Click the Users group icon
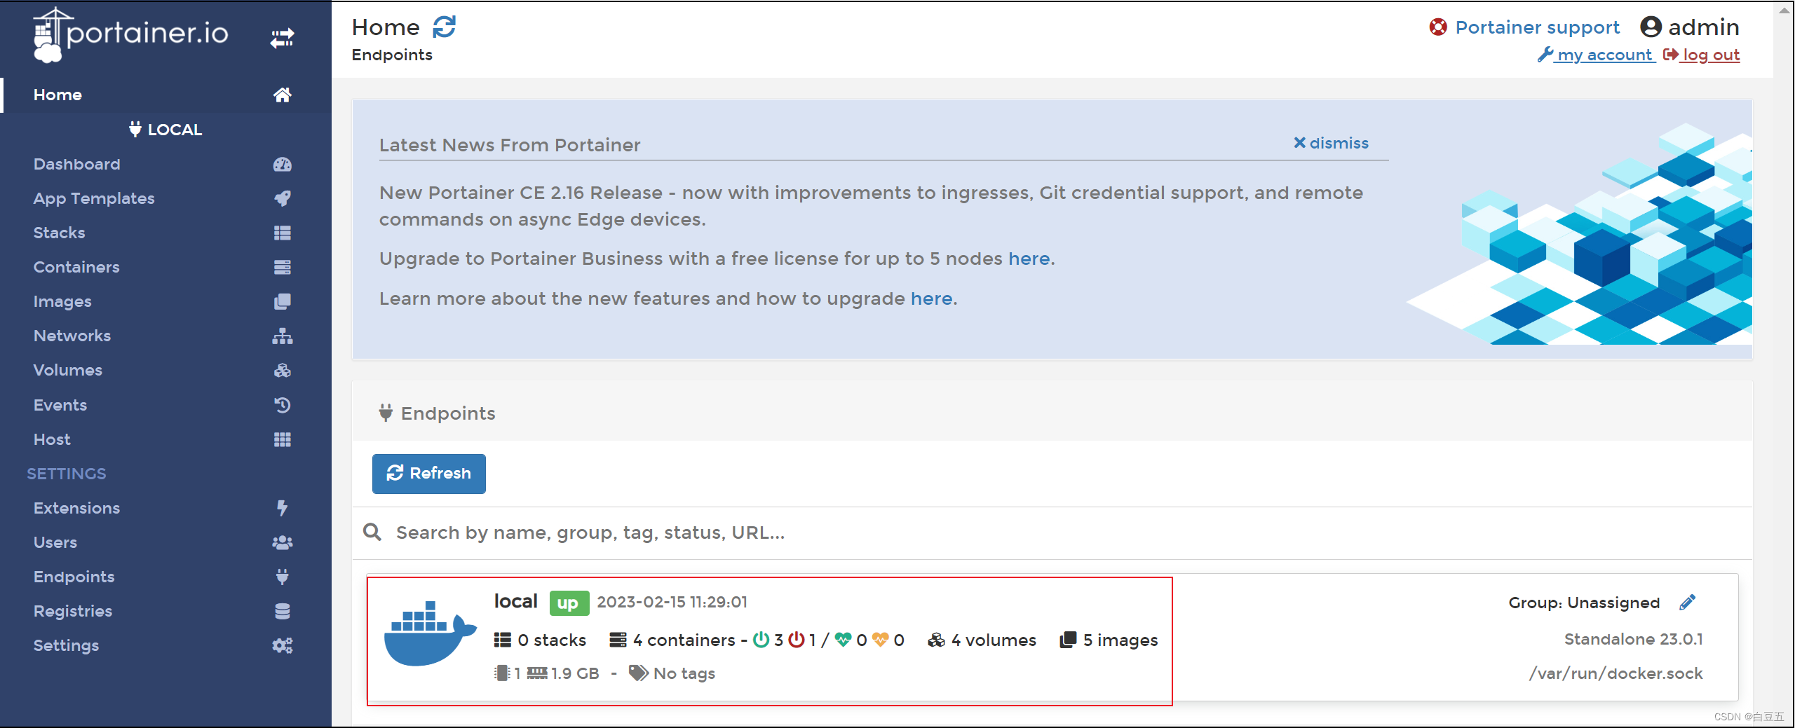Screen dimensions: 1795x728 click(282, 542)
